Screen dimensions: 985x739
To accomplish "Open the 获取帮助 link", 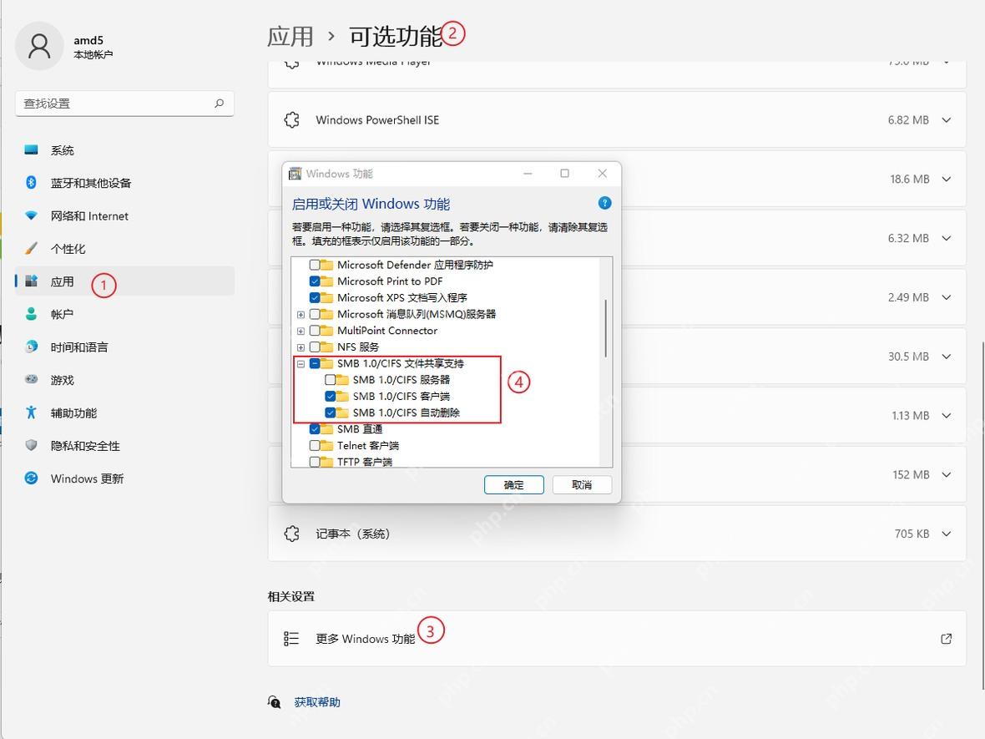I will point(316,702).
